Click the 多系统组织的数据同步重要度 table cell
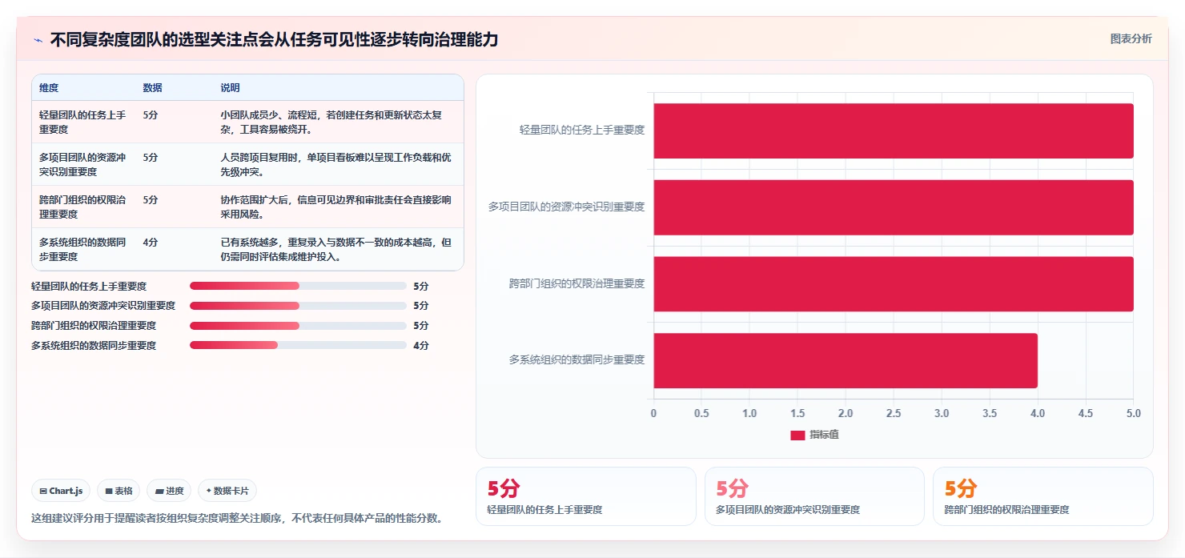Viewport: 1185px width, 558px height. tap(83, 249)
